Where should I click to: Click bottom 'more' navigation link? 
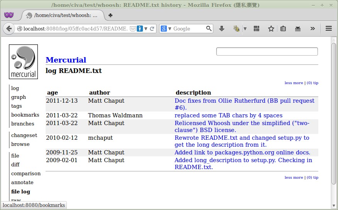coord(298,178)
